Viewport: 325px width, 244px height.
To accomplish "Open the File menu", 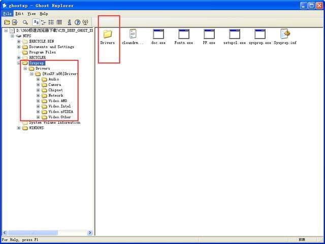I will tap(8, 14).
